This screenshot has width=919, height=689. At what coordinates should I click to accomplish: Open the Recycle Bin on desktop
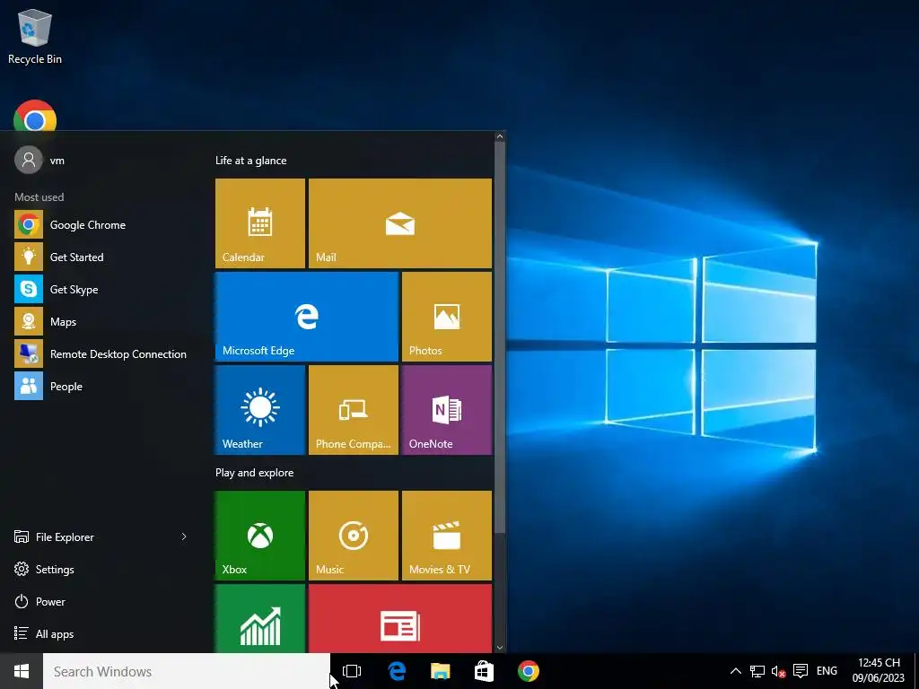point(35,36)
